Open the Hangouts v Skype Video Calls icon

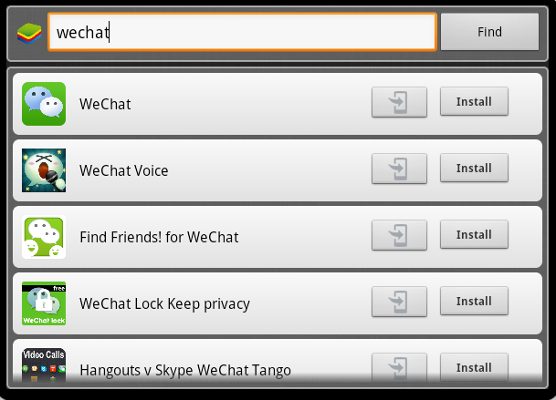click(x=44, y=365)
